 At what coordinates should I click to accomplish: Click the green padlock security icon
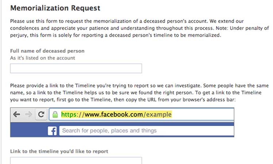pos(55,114)
